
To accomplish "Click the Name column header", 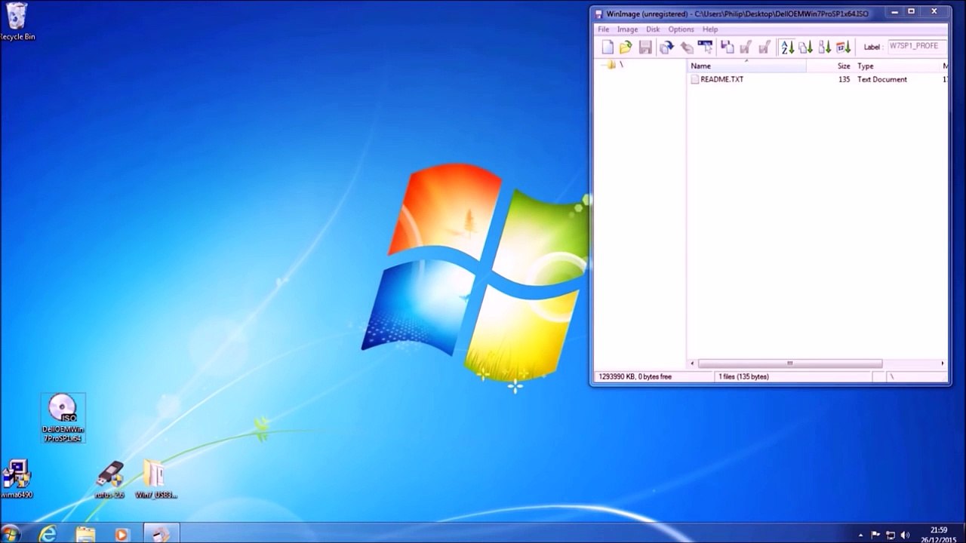I will 747,66.
